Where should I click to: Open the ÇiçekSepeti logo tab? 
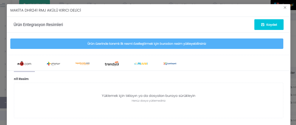170,64
